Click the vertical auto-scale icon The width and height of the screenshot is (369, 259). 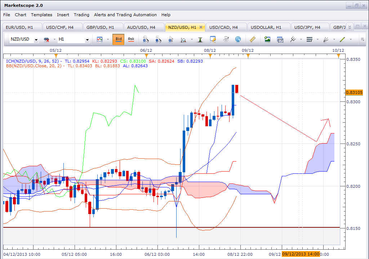click(200, 40)
